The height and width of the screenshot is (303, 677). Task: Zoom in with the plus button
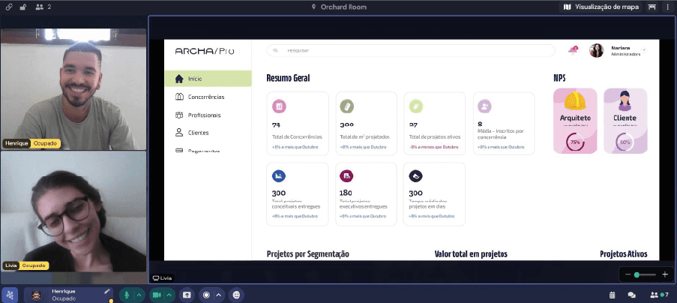pyautogui.click(x=665, y=274)
